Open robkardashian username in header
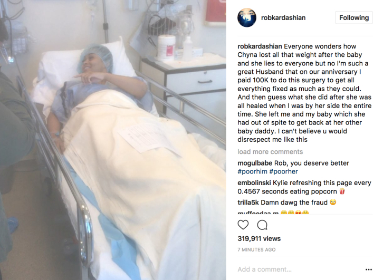The height and width of the screenshot is (280, 383). (283, 18)
